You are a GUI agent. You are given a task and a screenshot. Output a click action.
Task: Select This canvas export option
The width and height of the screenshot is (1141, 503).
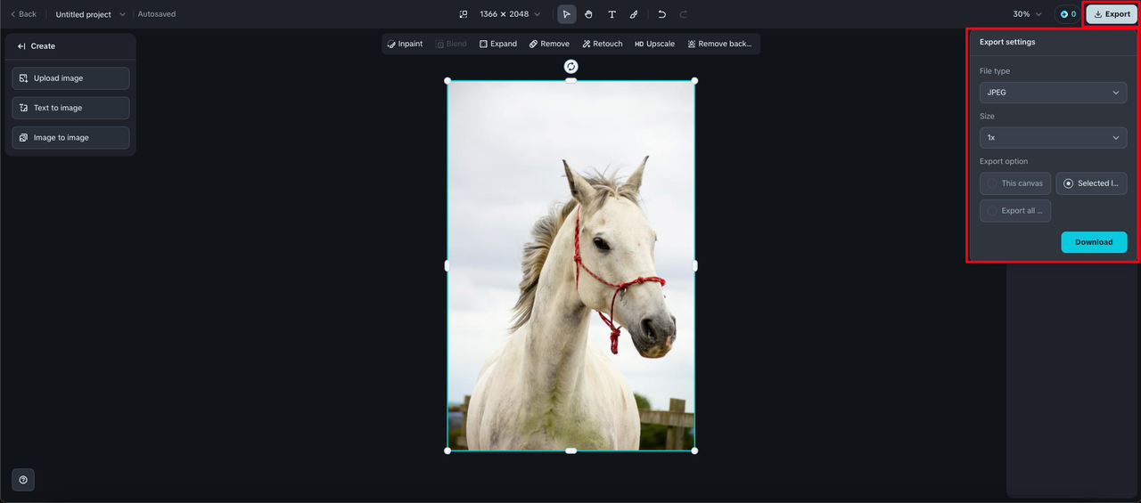pos(1015,183)
